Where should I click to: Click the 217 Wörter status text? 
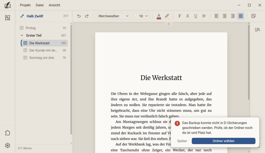point(25,148)
